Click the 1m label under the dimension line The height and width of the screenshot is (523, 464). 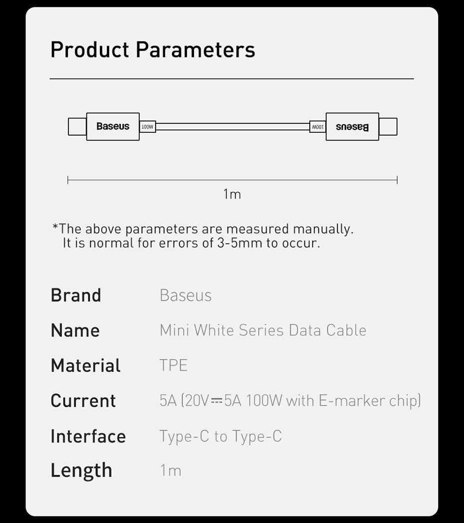pos(232,194)
